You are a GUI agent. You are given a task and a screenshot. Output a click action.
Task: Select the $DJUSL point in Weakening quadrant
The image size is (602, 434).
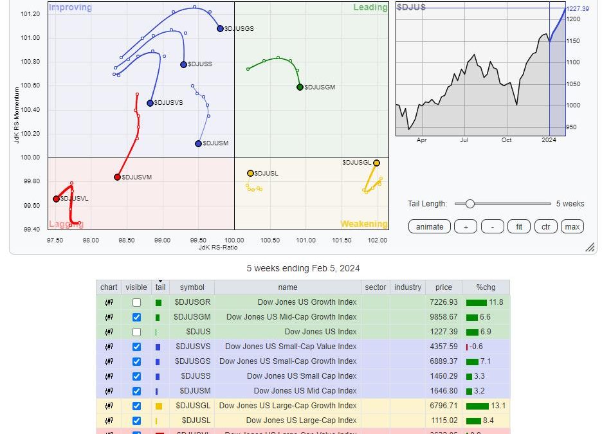point(250,174)
